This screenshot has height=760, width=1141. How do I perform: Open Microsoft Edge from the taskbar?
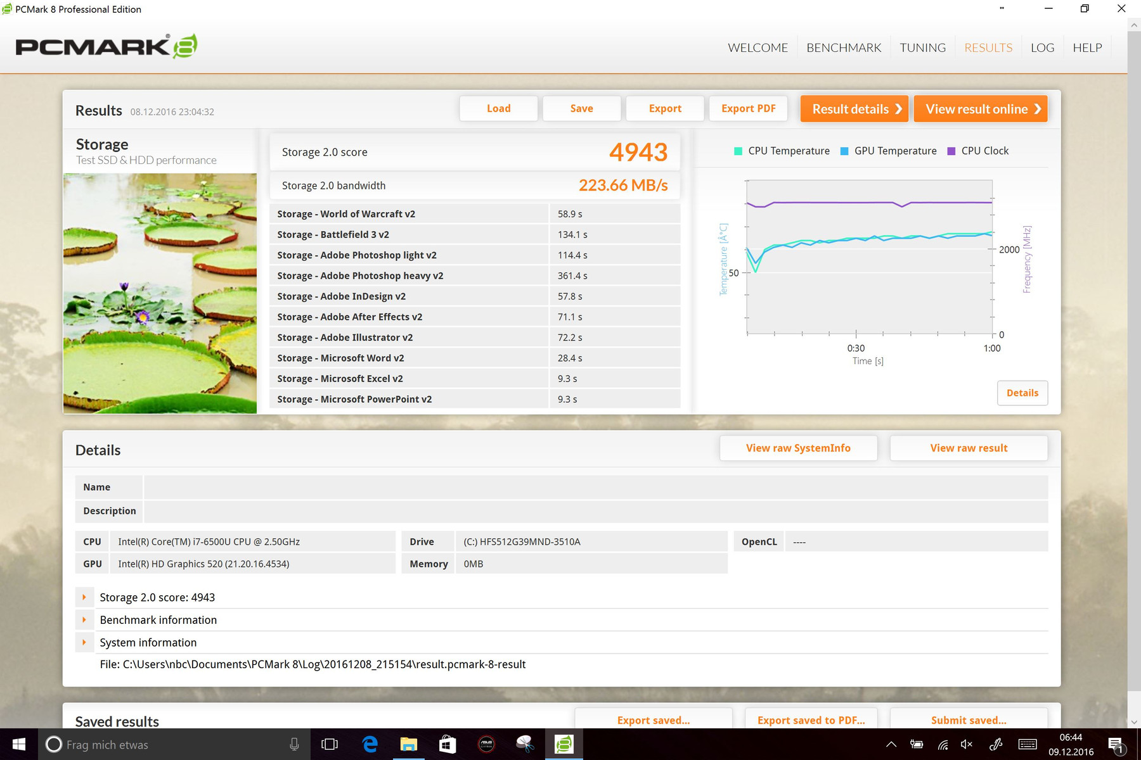[x=370, y=744]
